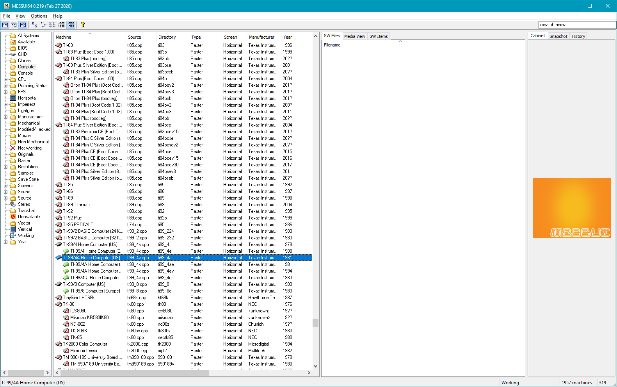Click the TI-99/4A Home Computer (US) chip icon
The width and height of the screenshot is (617, 387).
59,258
